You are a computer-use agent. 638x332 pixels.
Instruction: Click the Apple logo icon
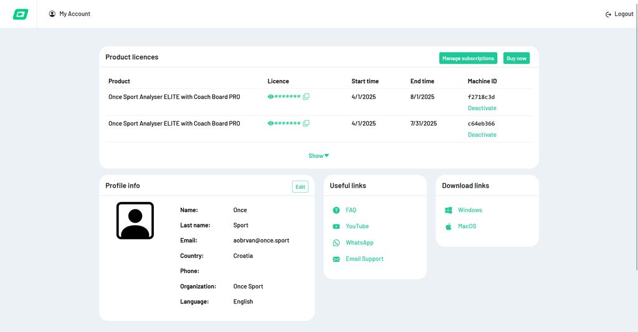(449, 226)
